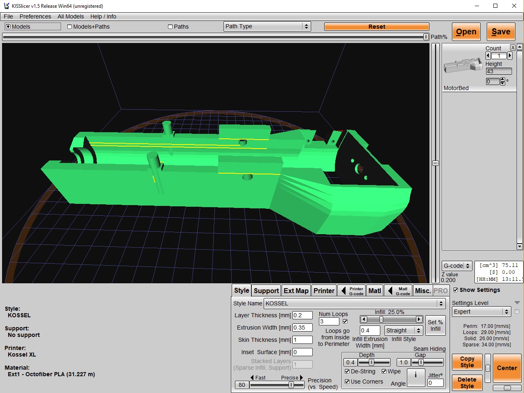Open the G-code display dropdown
This screenshot has height=393, width=524.
pos(457,266)
